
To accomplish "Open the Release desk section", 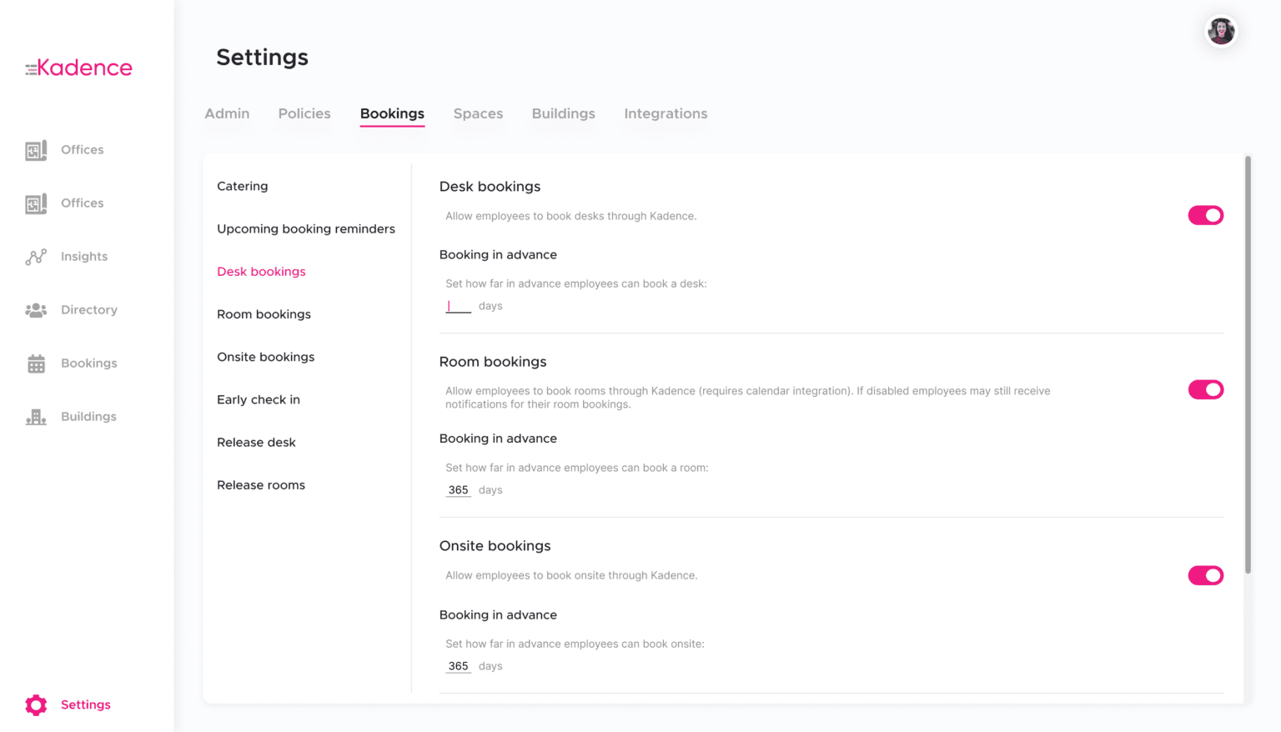I will point(256,442).
